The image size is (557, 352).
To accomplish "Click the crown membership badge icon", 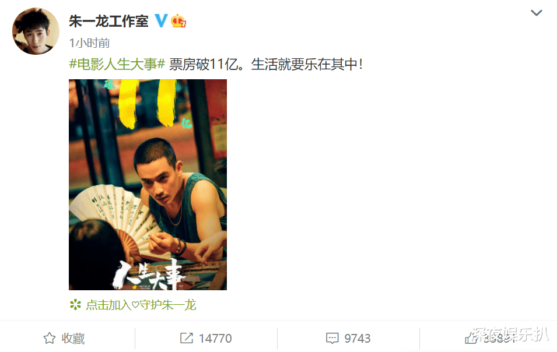I will pyautogui.click(x=178, y=21).
